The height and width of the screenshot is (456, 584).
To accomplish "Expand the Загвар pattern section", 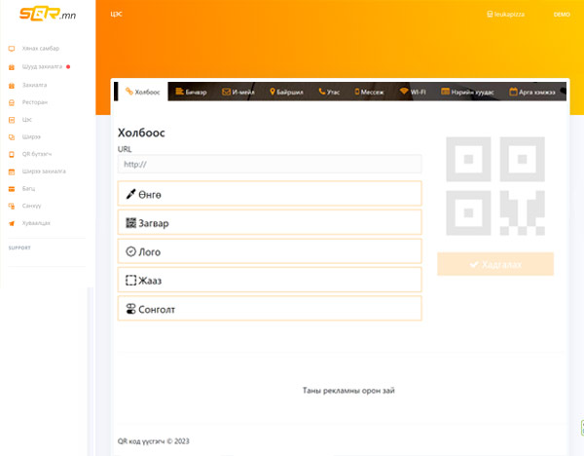I will (269, 223).
